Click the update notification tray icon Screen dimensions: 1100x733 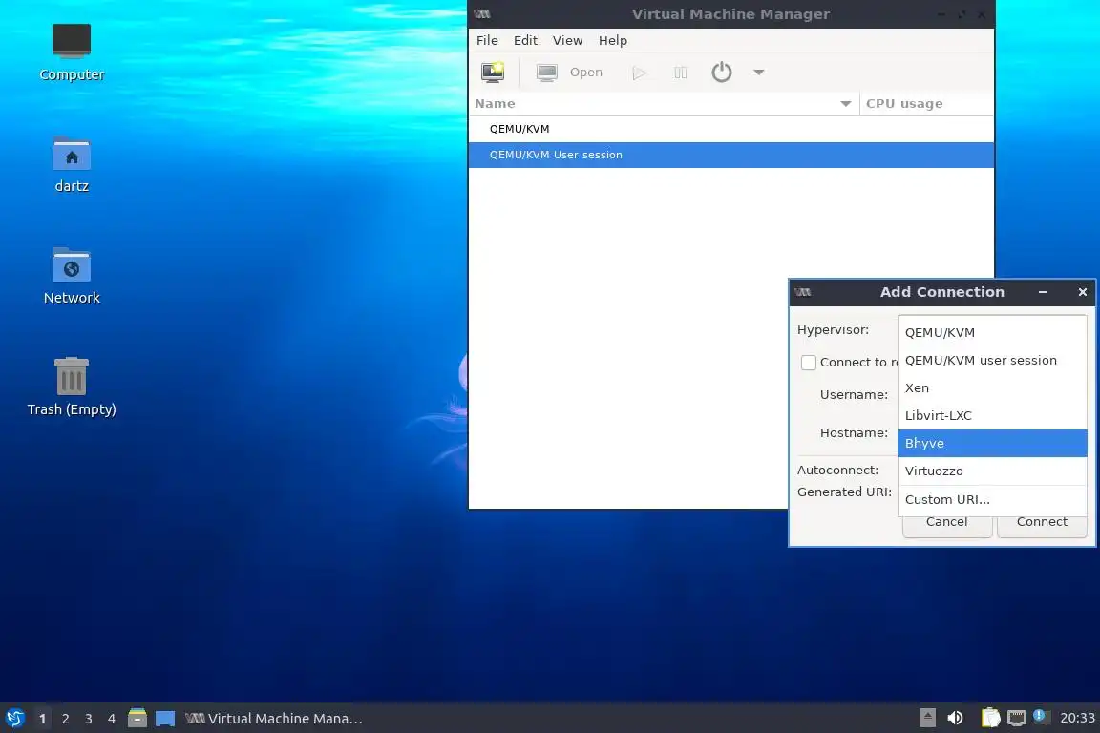(1041, 717)
